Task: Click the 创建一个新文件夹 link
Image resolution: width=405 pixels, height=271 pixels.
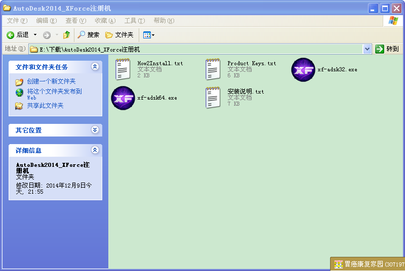Action: (51, 81)
